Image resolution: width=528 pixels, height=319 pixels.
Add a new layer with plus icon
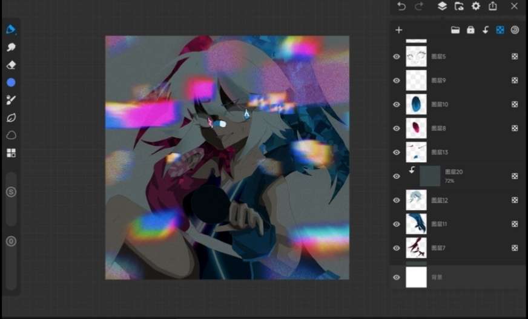pos(398,30)
